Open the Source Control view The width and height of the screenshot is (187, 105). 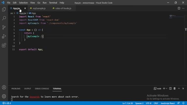4,27
